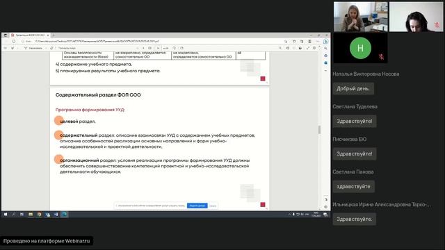
Task: Click the PDF page number field
Action: 158,48
